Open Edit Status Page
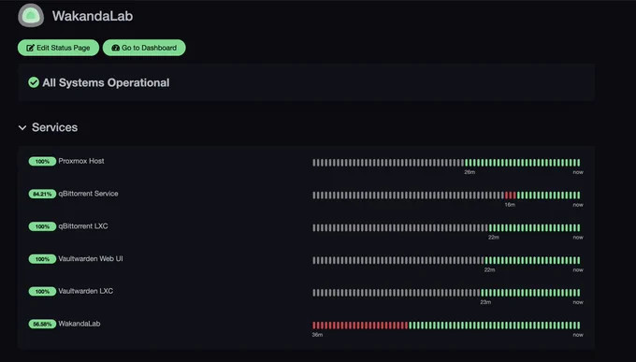The height and width of the screenshot is (362, 636). [x=58, y=48]
